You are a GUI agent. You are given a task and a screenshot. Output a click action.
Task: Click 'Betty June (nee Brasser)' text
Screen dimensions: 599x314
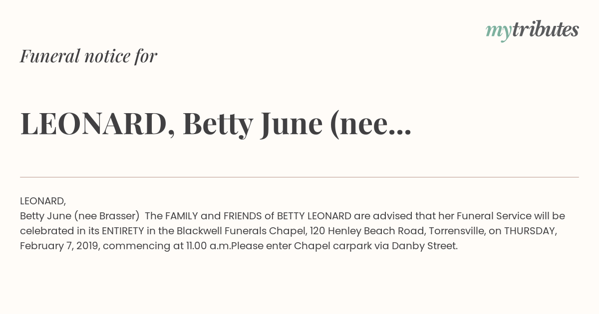(79, 216)
